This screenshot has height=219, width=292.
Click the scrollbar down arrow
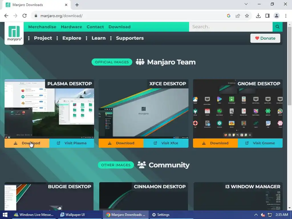(x=290, y=208)
